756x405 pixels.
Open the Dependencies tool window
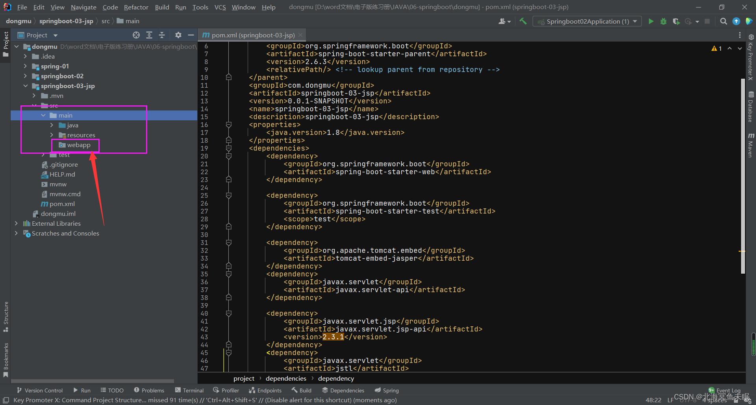(x=343, y=390)
